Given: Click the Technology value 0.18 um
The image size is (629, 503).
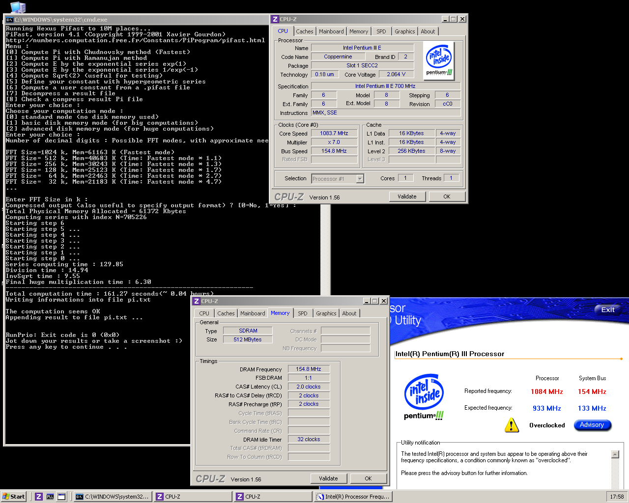Looking at the screenshot, I should click(324, 75).
